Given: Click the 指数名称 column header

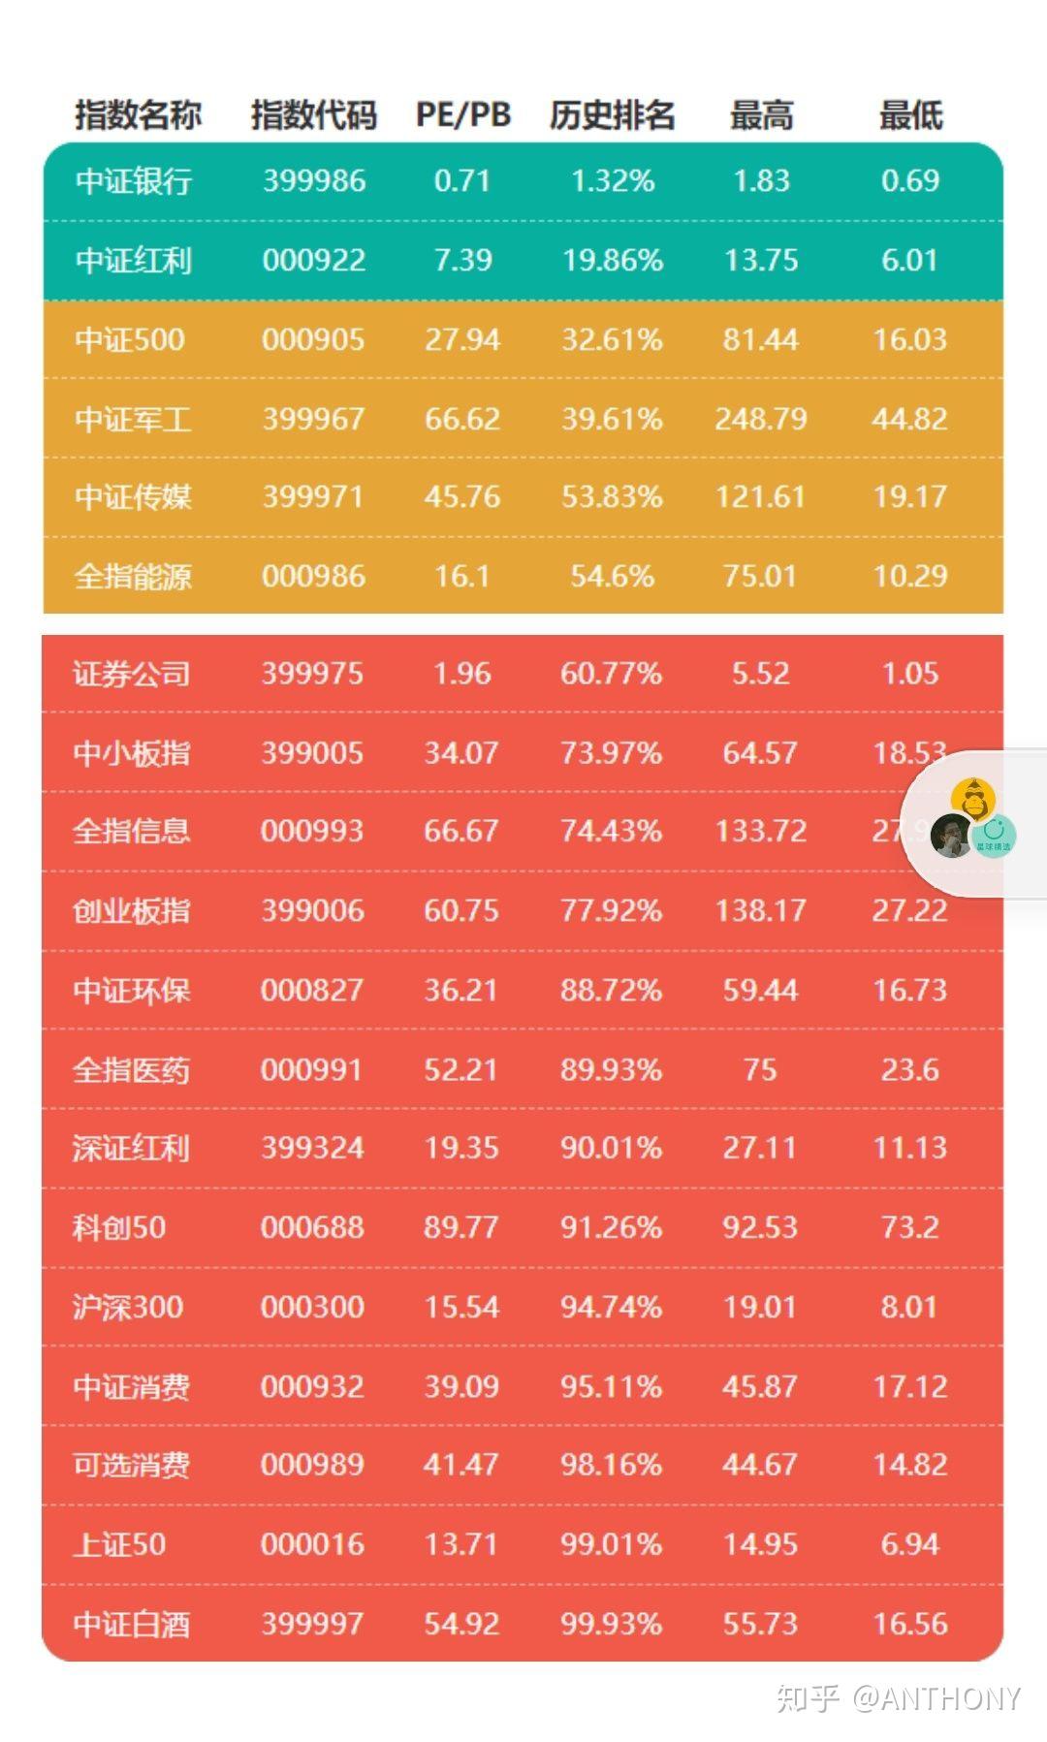Looking at the screenshot, I should [x=138, y=115].
